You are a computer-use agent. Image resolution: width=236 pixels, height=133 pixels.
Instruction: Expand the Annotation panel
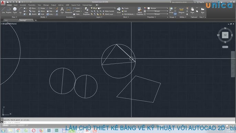tap(71, 17)
